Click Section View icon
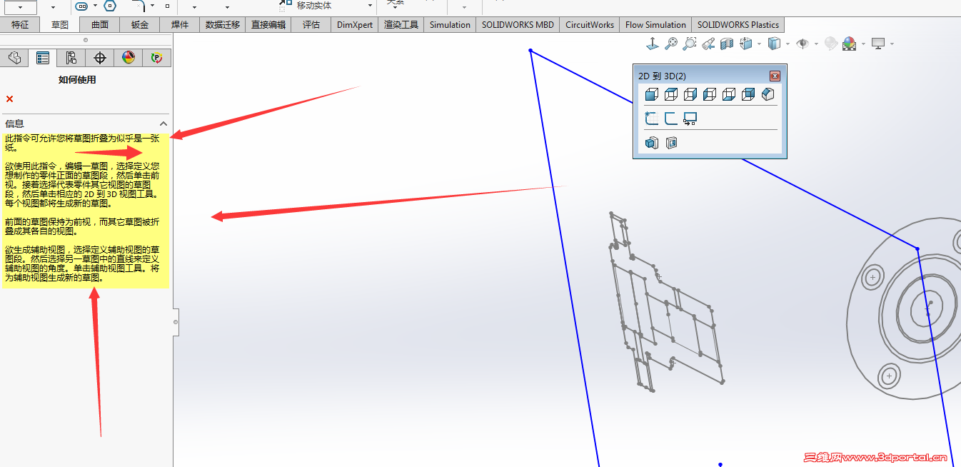This screenshot has height=467, width=961. [727, 44]
